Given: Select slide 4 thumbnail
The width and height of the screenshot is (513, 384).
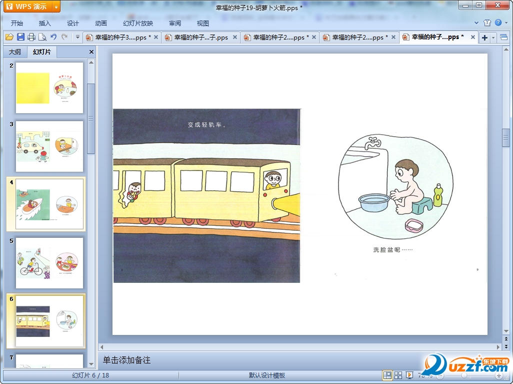Looking at the screenshot, I should pos(49,204).
